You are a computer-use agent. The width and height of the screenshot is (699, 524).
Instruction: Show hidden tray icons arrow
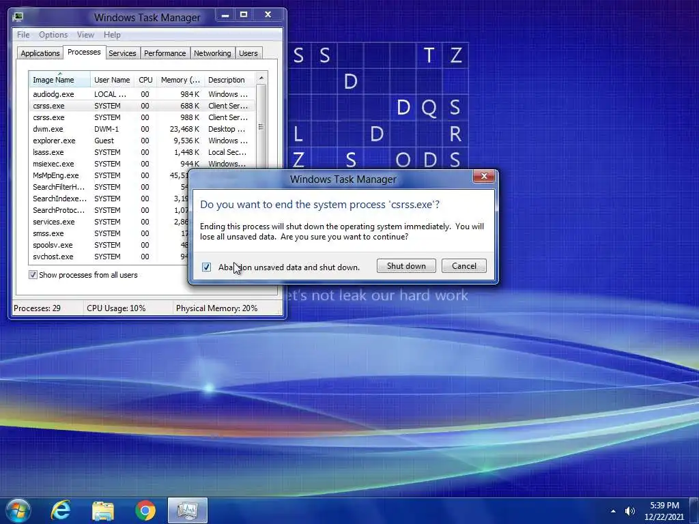pos(614,511)
